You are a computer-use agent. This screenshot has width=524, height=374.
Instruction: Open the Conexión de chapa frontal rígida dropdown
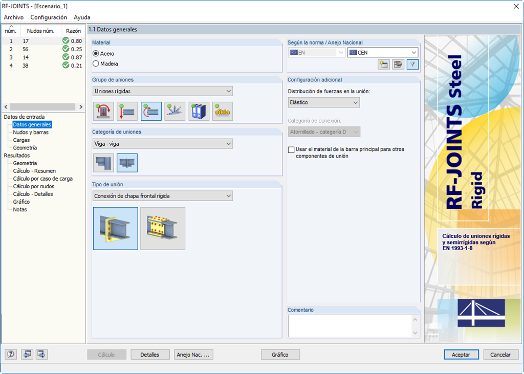tap(163, 196)
